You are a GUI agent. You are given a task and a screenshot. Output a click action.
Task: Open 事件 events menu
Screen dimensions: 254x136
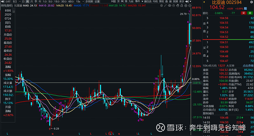click(x=137, y=2)
